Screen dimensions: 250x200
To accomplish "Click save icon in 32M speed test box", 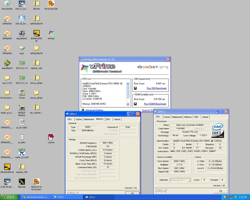I will [135, 88].
